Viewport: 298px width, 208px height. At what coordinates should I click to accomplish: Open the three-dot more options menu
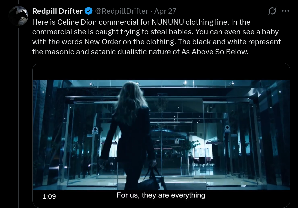286,11
